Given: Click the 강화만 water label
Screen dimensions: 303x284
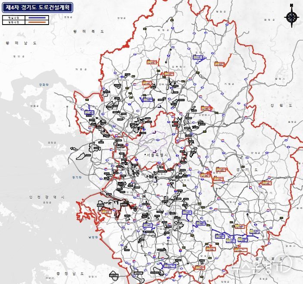Looking at the screenshot, I should (44, 85).
